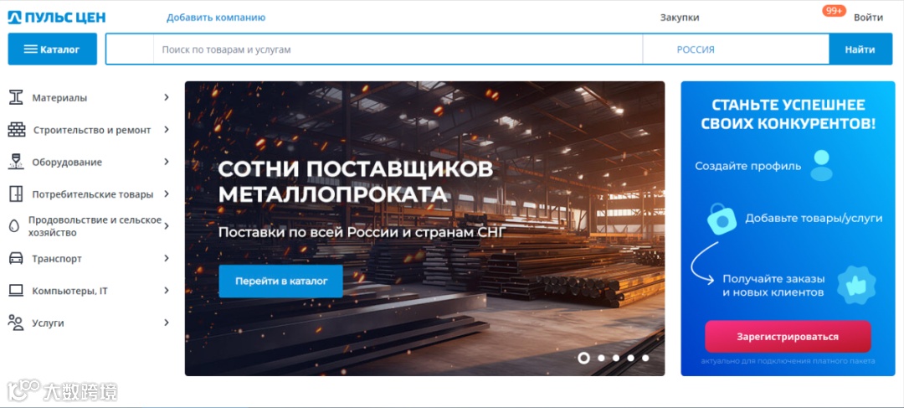Click Станьте успешнее своих конкурентов heading
The height and width of the screenshot is (408, 904).
788,114
